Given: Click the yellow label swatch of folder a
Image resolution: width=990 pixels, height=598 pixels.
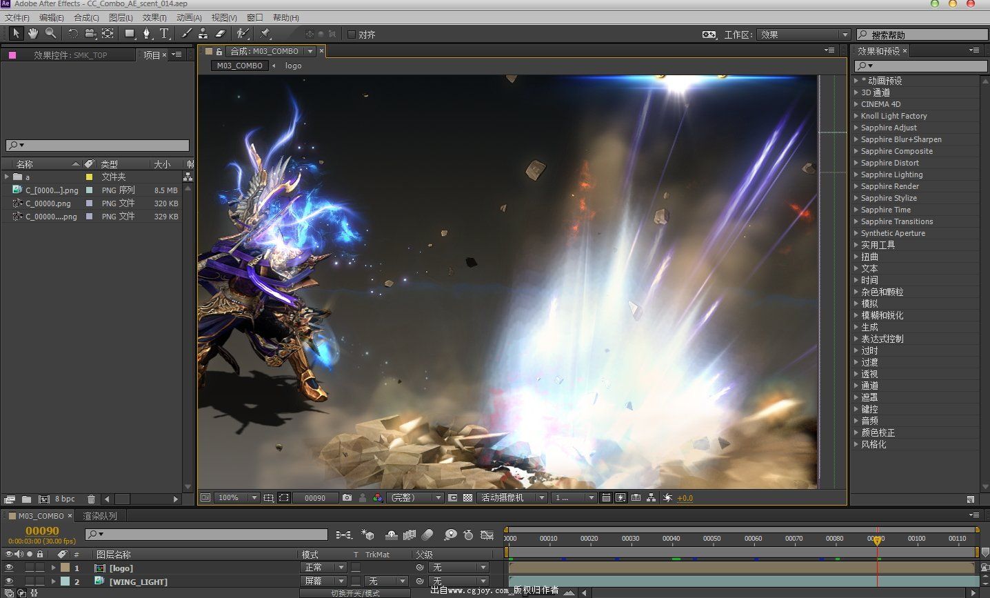Looking at the screenshot, I should (x=89, y=177).
